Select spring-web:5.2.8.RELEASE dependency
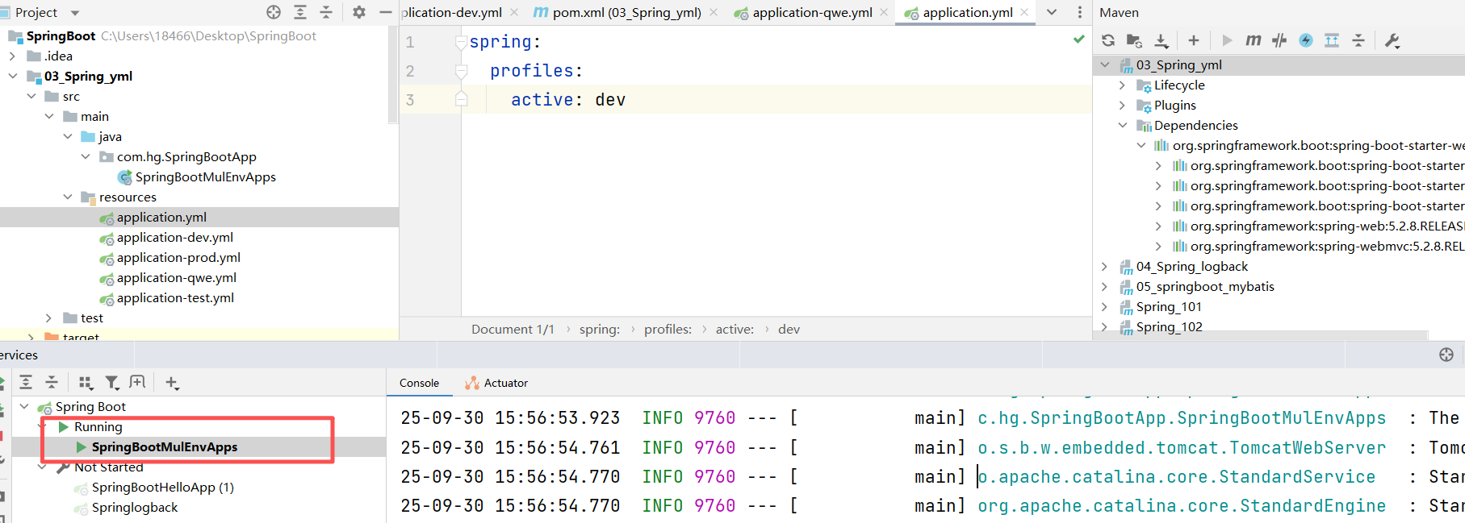The height and width of the screenshot is (523, 1465). (1327, 226)
